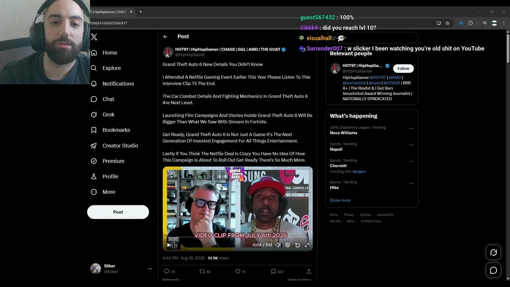
Task: Open a new browser tab
Action: 141,12
